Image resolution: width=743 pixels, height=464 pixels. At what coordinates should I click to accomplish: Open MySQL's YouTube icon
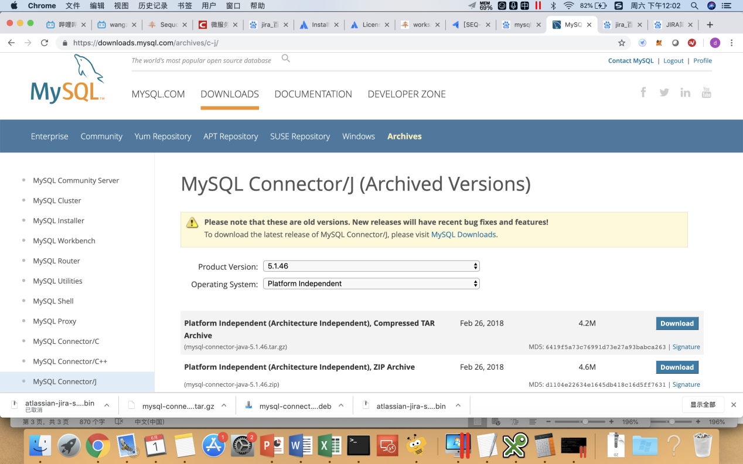706,93
